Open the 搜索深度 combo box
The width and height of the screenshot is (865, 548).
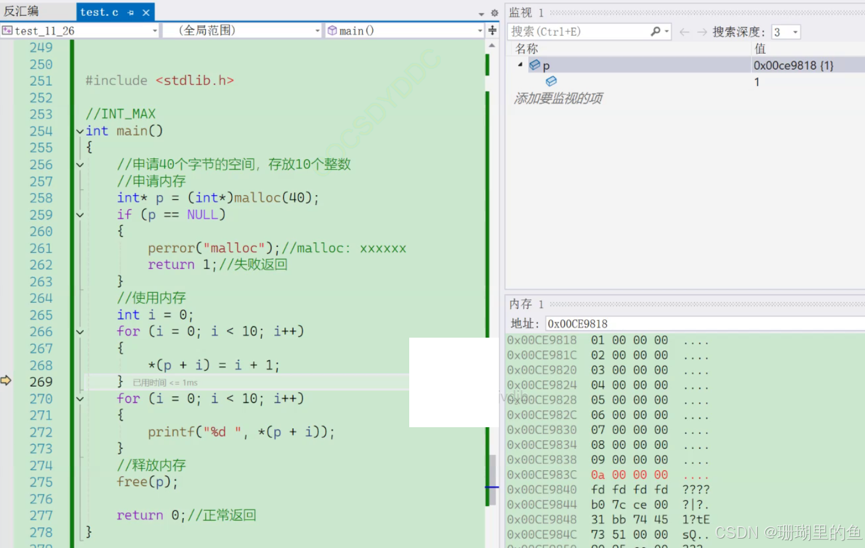[786, 32]
